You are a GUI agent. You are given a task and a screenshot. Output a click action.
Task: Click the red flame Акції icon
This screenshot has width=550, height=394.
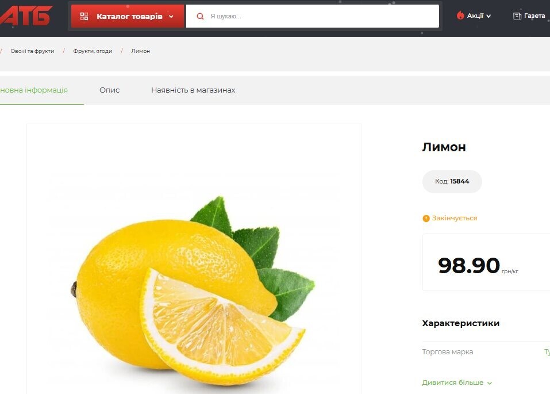[x=460, y=16]
